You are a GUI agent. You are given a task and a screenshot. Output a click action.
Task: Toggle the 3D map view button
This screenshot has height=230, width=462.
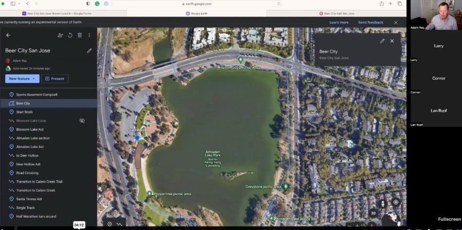click(373, 213)
